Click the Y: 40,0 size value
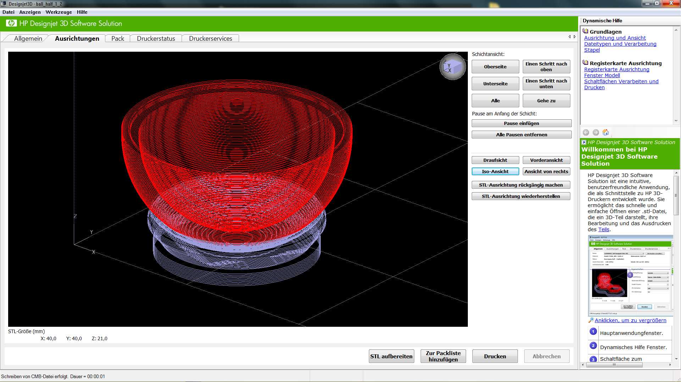This screenshot has height=382, width=681. (x=74, y=338)
